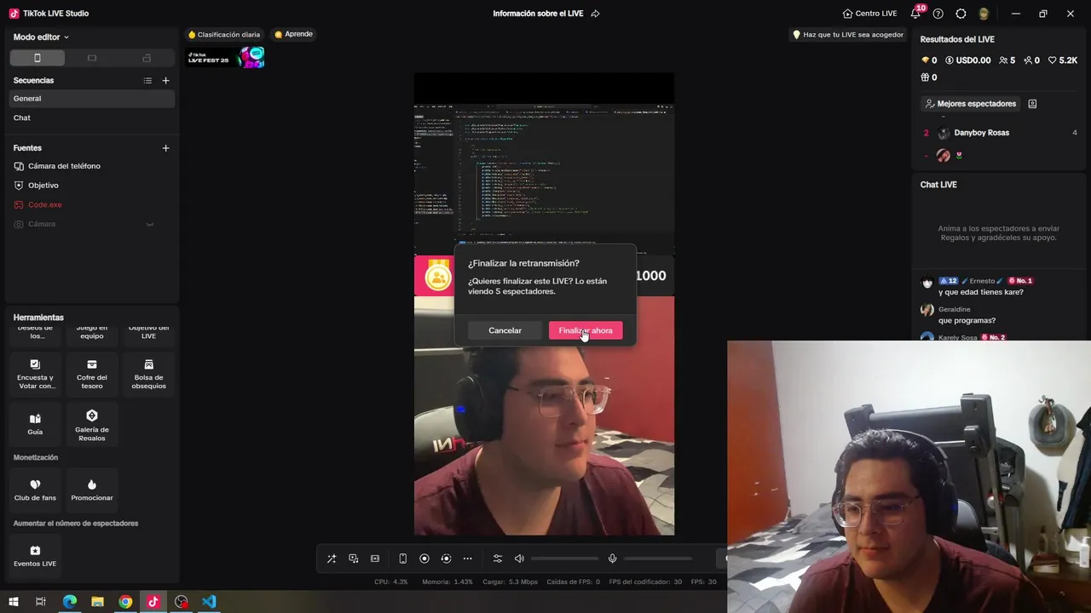Open the Galería de Regalos tool
Screen dimensions: 1091x613
click(x=92, y=424)
